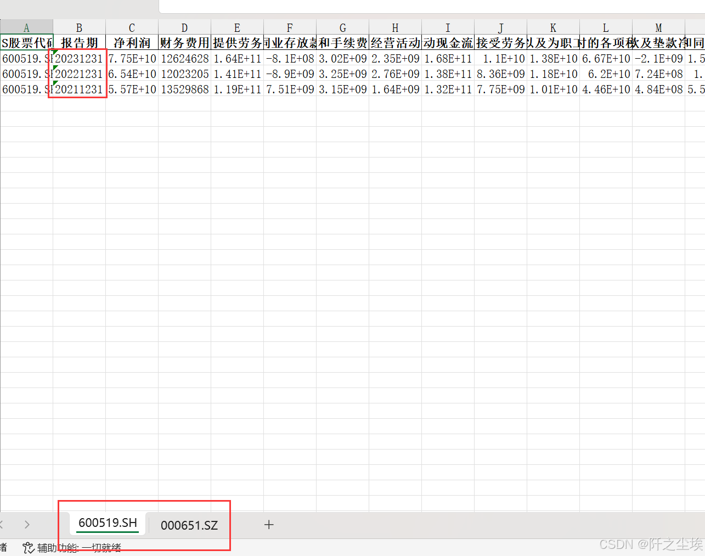Select column H header
Screen dimensions: 705x556
(x=395, y=27)
